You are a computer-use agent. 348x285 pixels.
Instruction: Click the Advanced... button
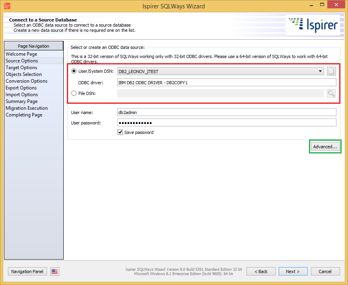click(325, 146)
